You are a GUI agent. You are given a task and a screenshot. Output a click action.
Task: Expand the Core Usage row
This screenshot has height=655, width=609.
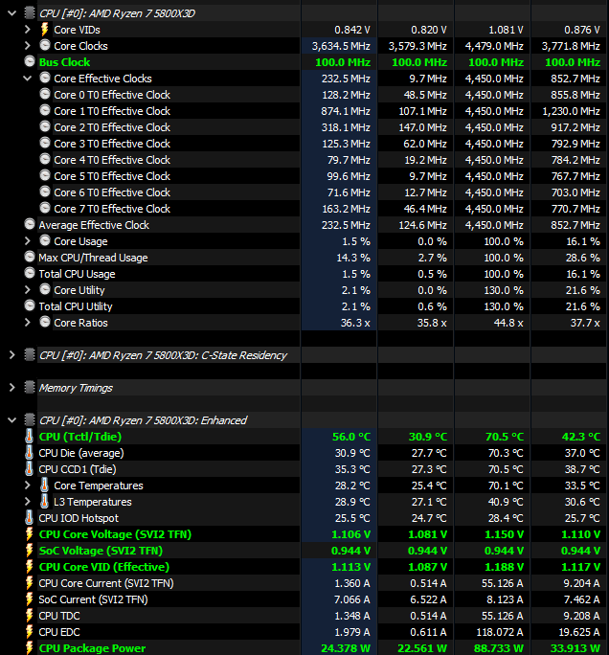click(28, 241)
